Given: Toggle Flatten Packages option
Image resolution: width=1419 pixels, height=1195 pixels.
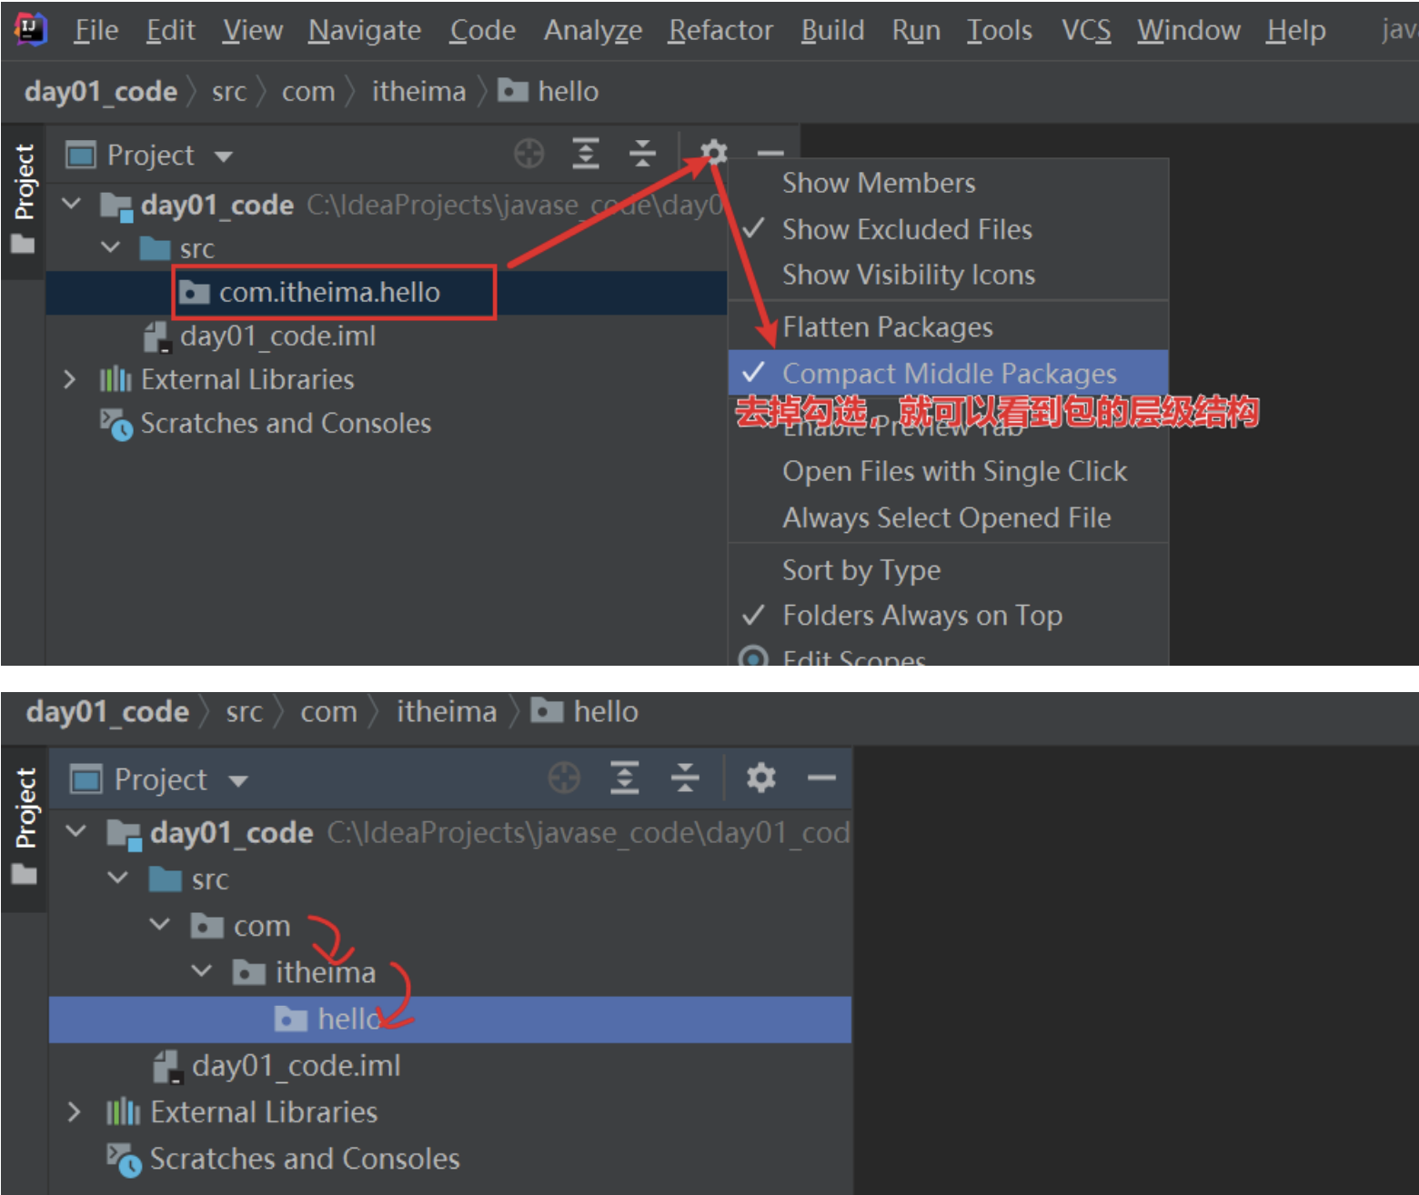Looking at the screenshot, I should tap(949, 326).
